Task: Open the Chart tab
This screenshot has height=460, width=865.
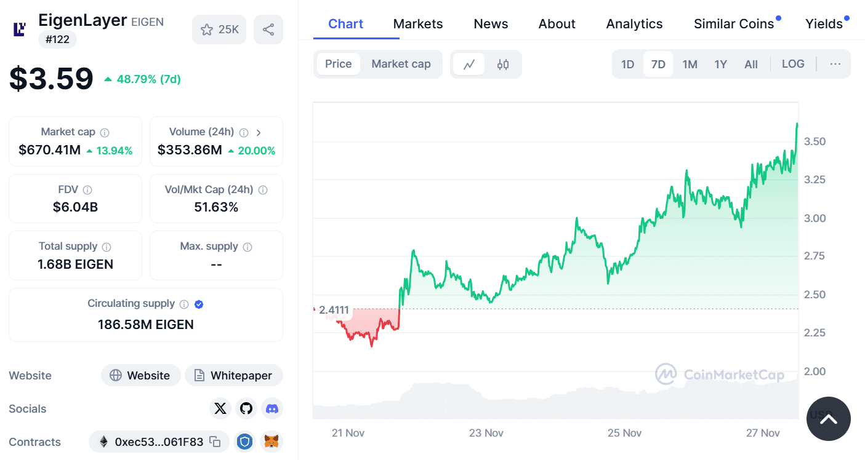Action: click(x=345, y=24)
